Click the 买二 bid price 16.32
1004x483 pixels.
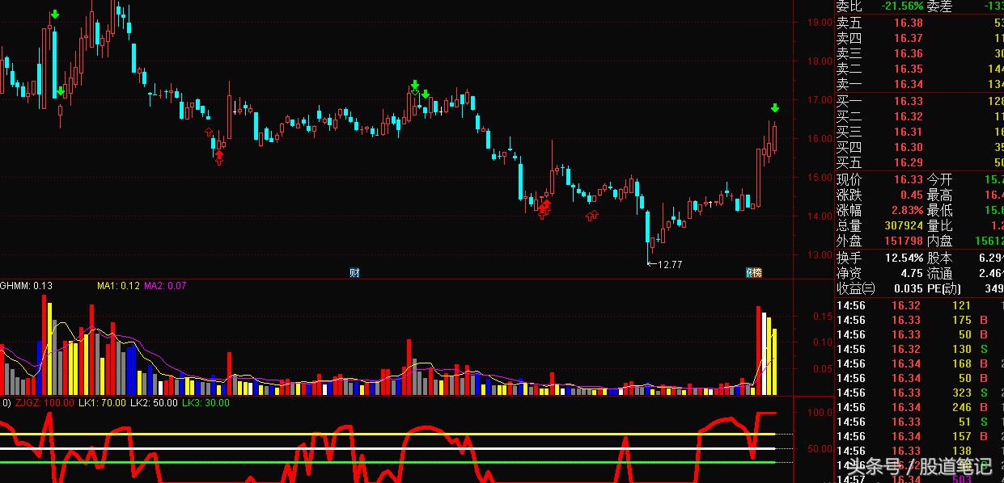(x=909, y=116)
